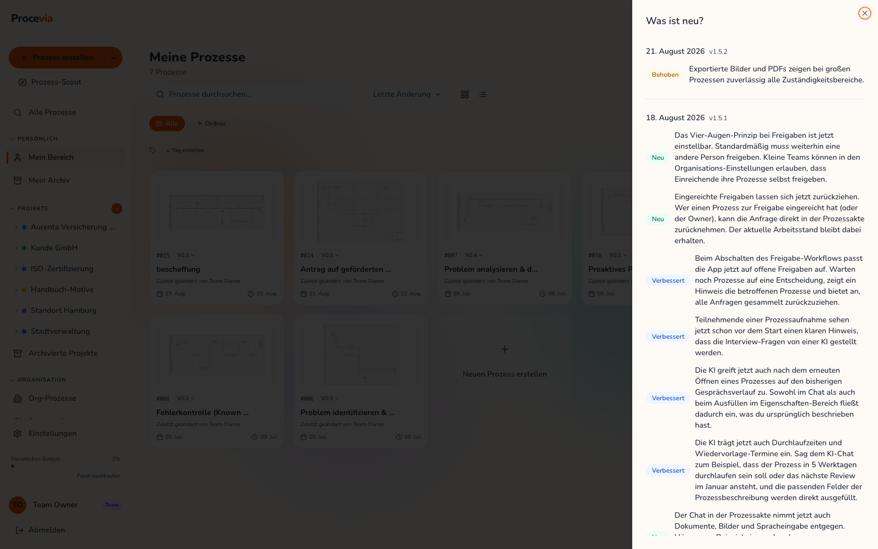Click the Abmelden logout icon
This screenshot has width=878, height=549.
[20, 530]
